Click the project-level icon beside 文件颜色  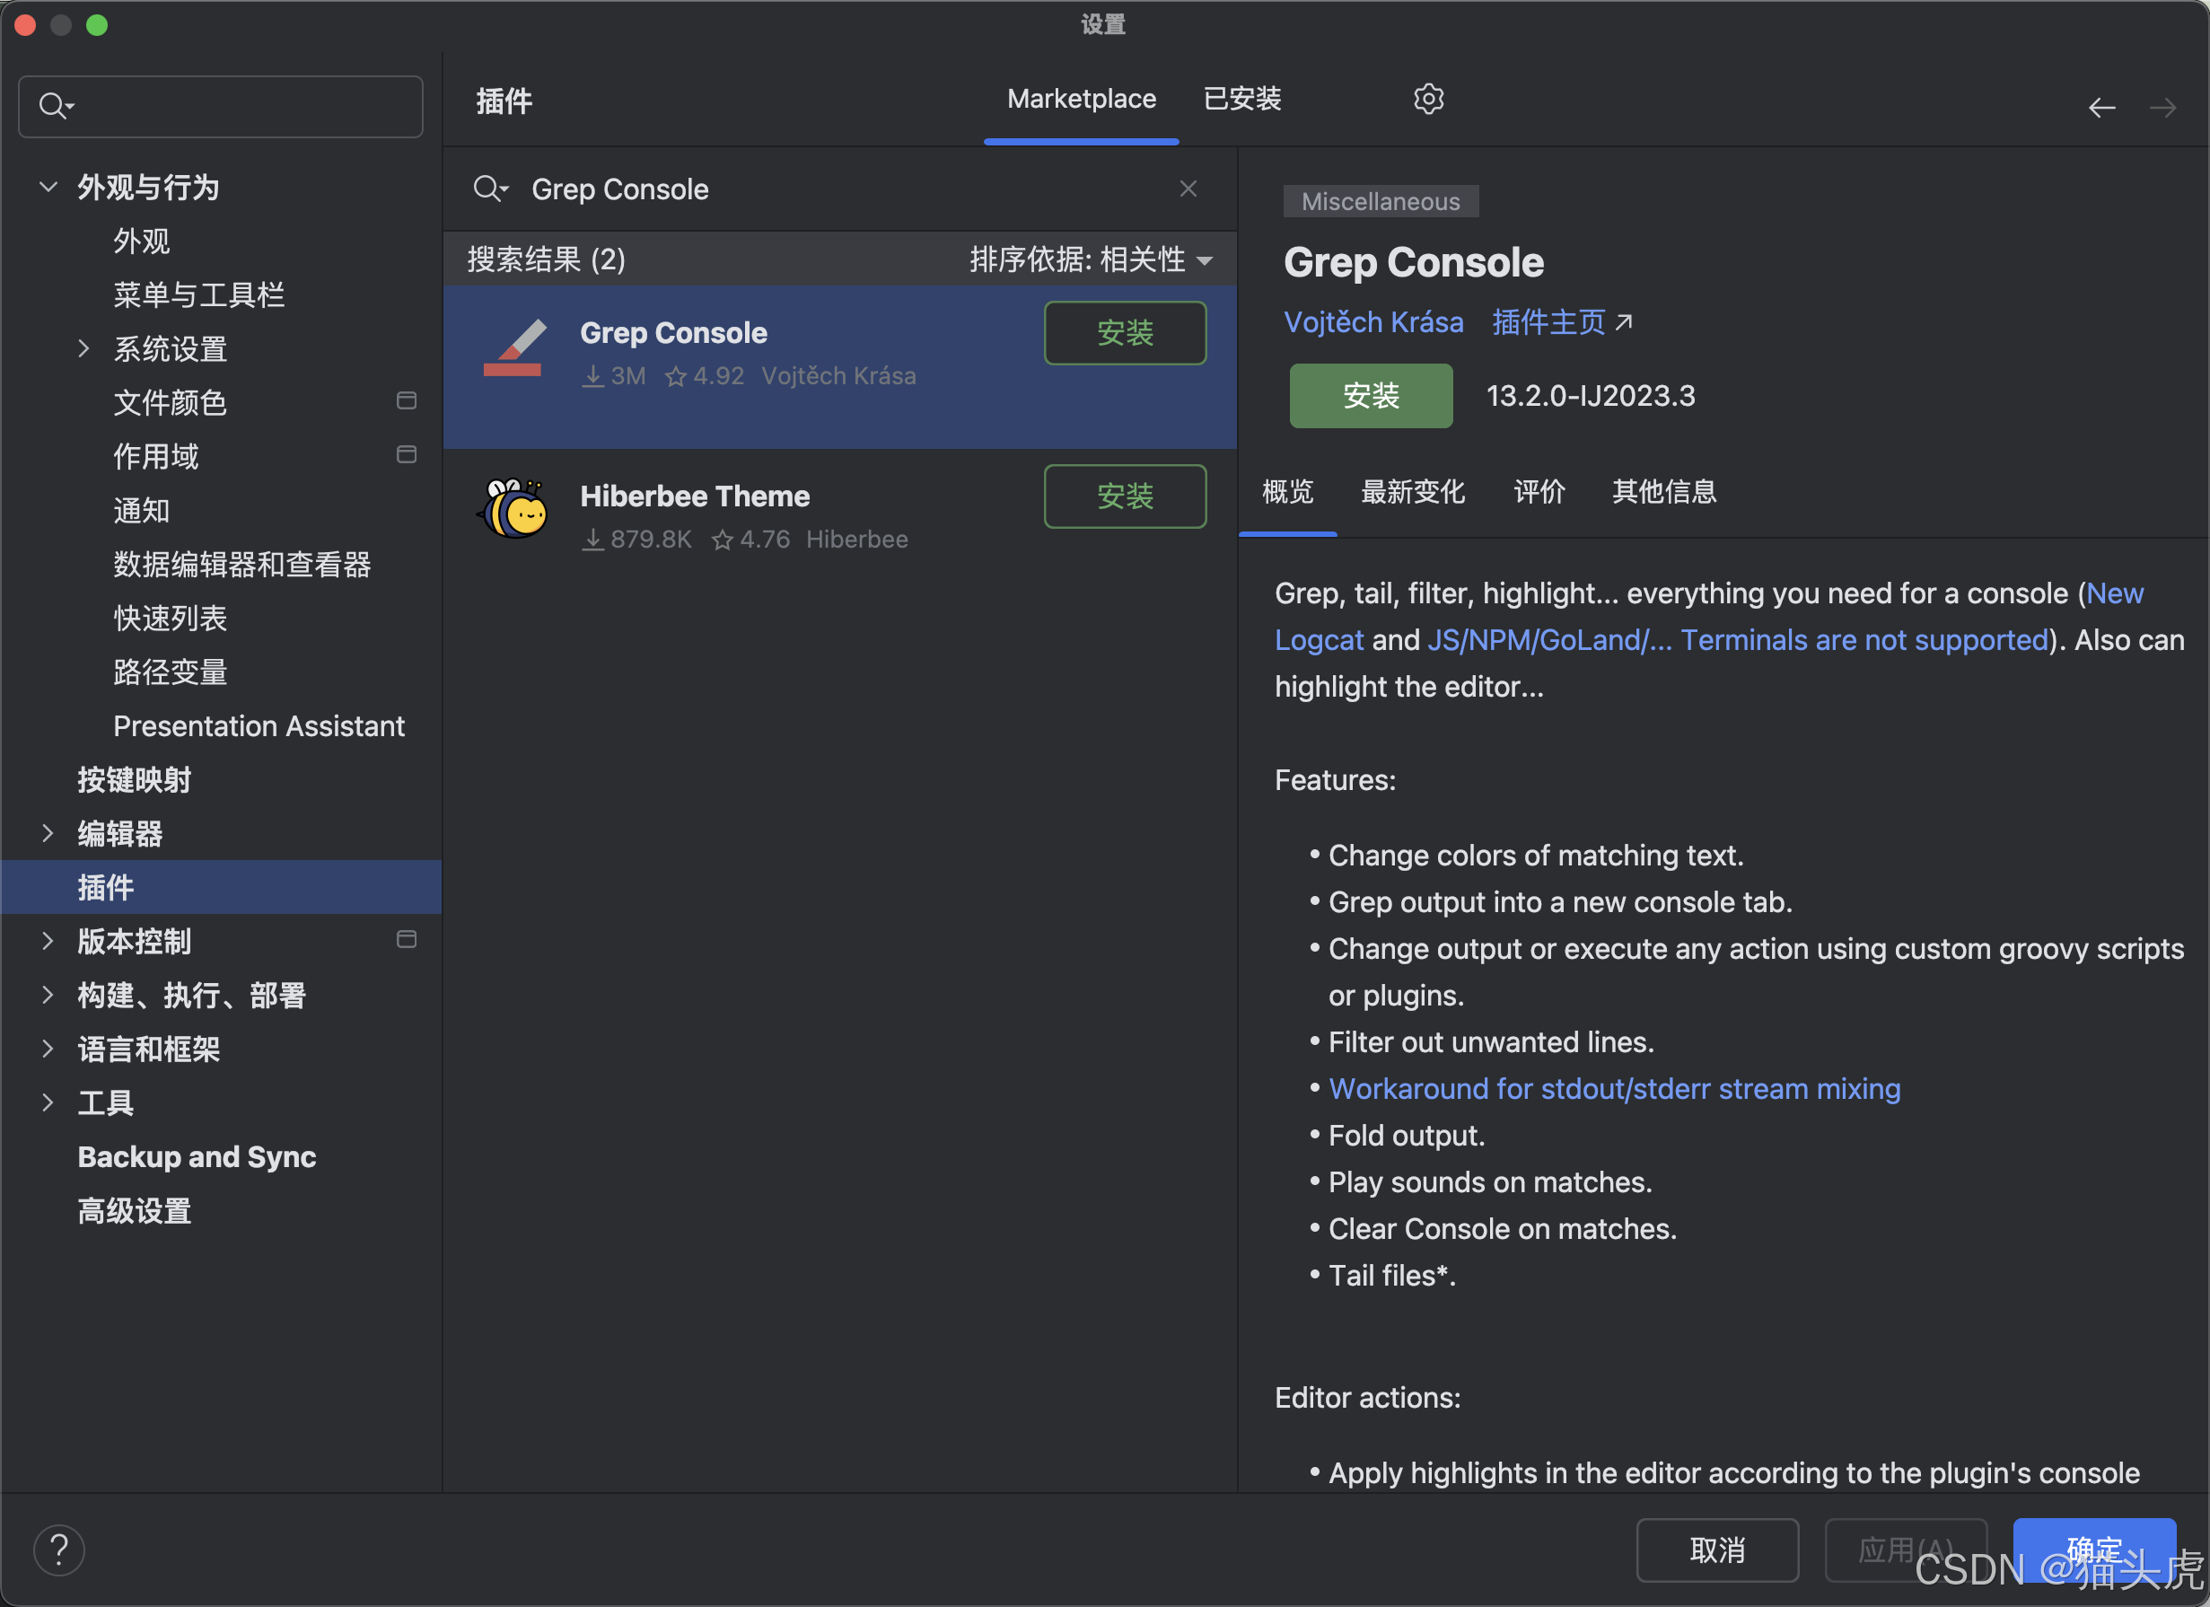coord(407,401)
